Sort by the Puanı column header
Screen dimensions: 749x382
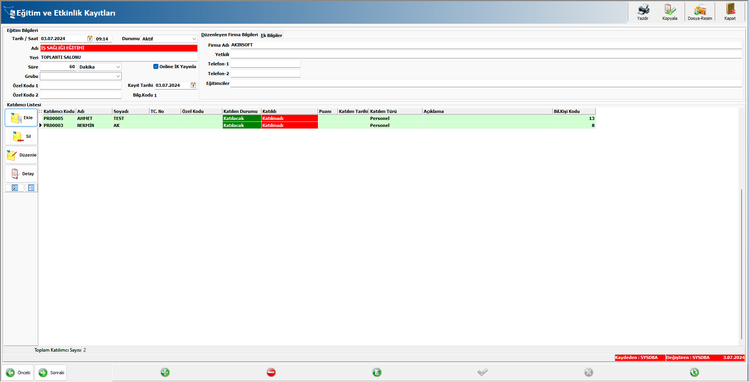[x=328, y=111]
